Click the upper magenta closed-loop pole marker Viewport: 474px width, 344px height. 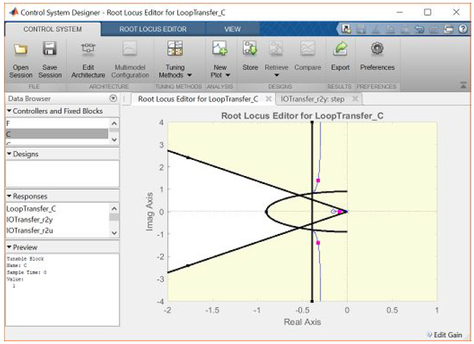(x=318, y=181)
